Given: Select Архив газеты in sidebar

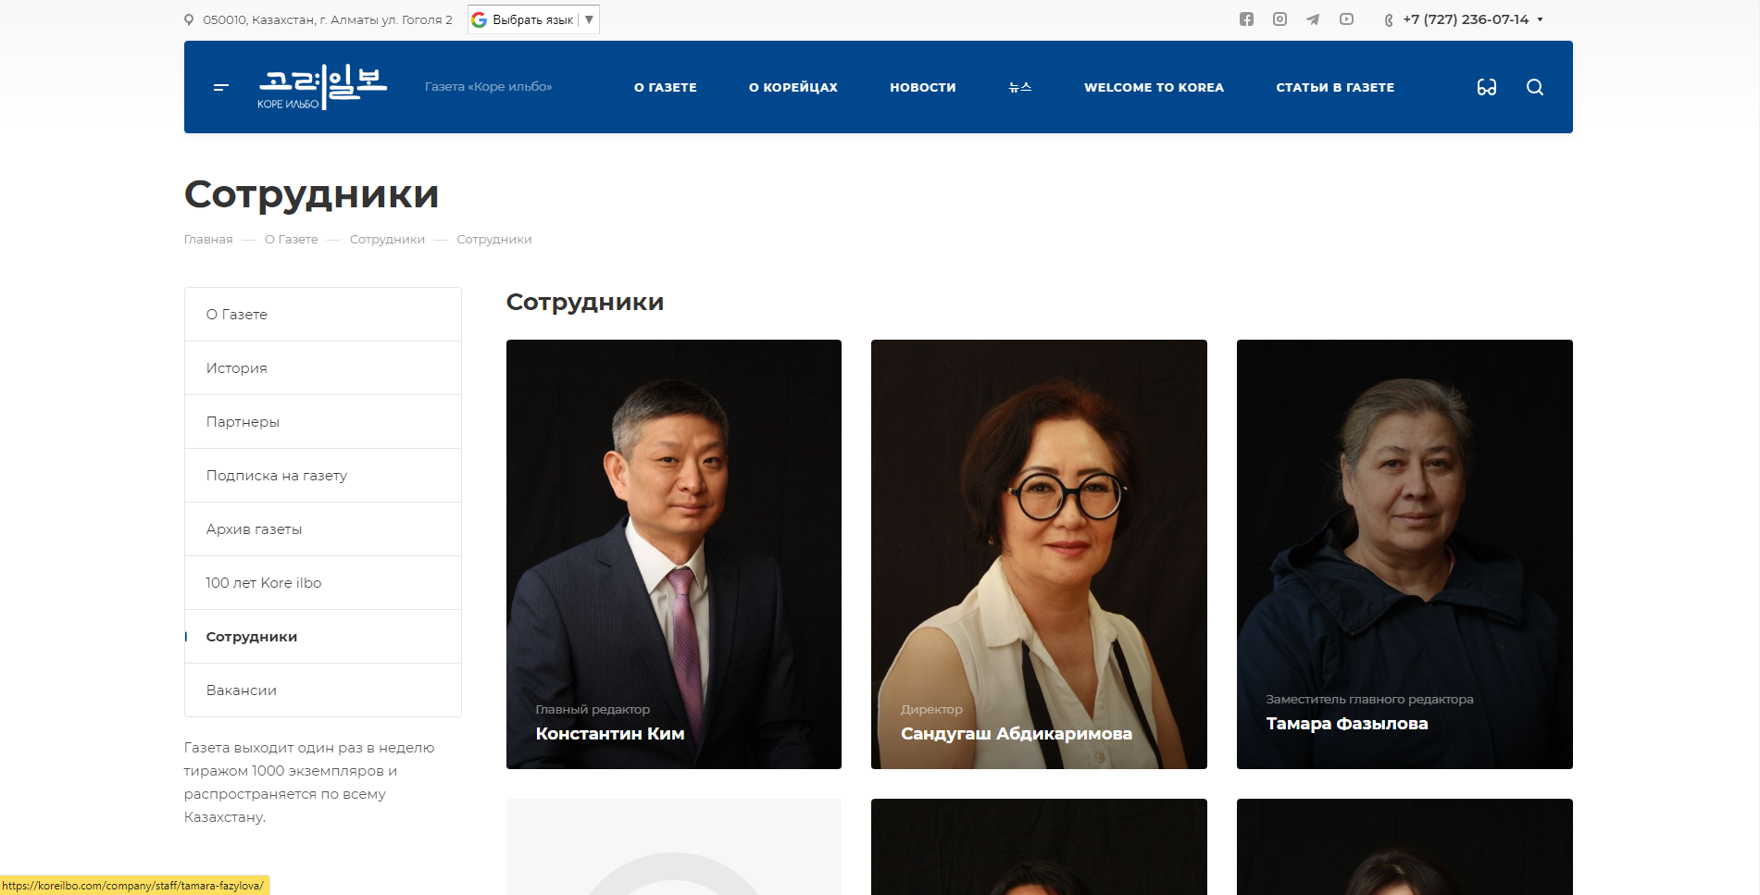Looking at the screenshot, I should 323,529.
